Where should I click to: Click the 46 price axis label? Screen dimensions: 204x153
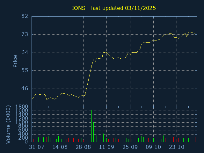(x=25, y=89)
